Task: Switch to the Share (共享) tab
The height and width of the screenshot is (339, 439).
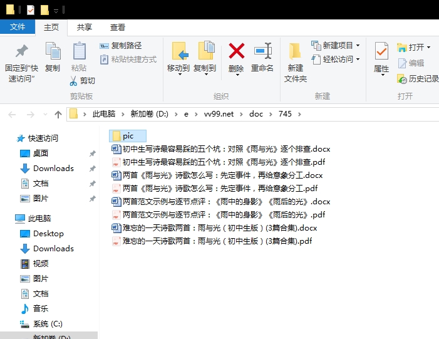Action: 85,27
